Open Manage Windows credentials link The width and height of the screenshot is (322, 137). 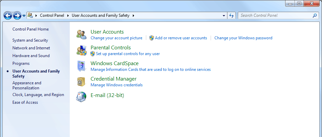(116, 85)
